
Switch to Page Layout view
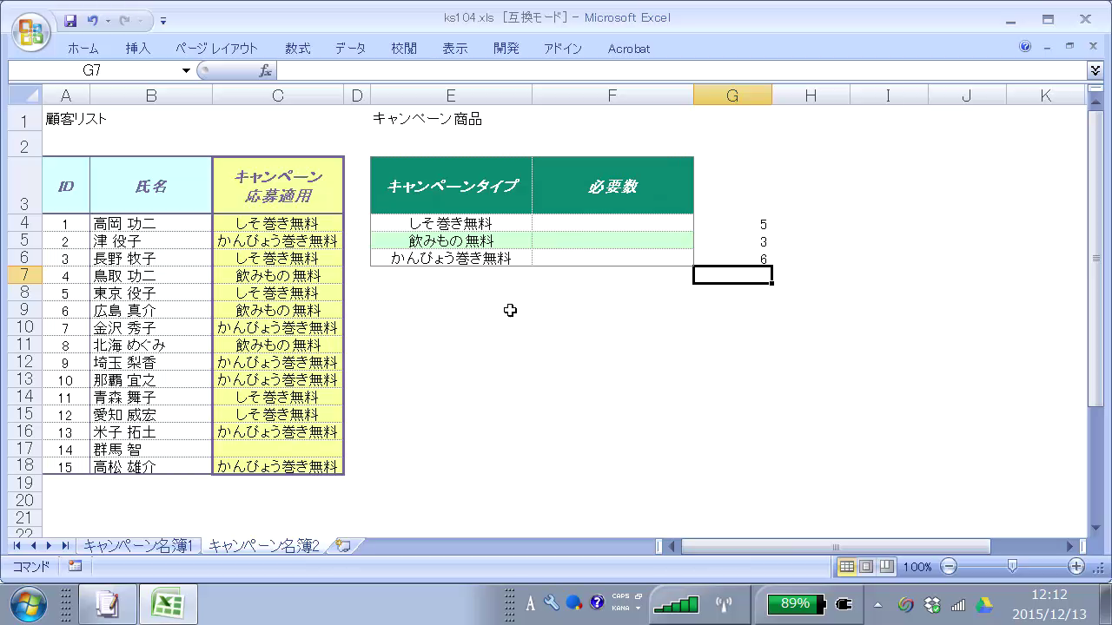click(x=866, y=567)
